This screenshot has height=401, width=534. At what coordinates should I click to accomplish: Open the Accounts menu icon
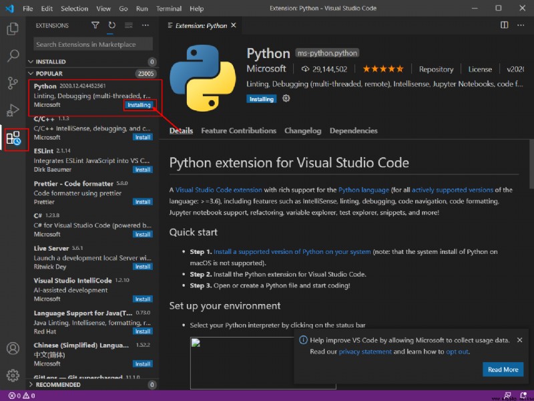[13, 348]
